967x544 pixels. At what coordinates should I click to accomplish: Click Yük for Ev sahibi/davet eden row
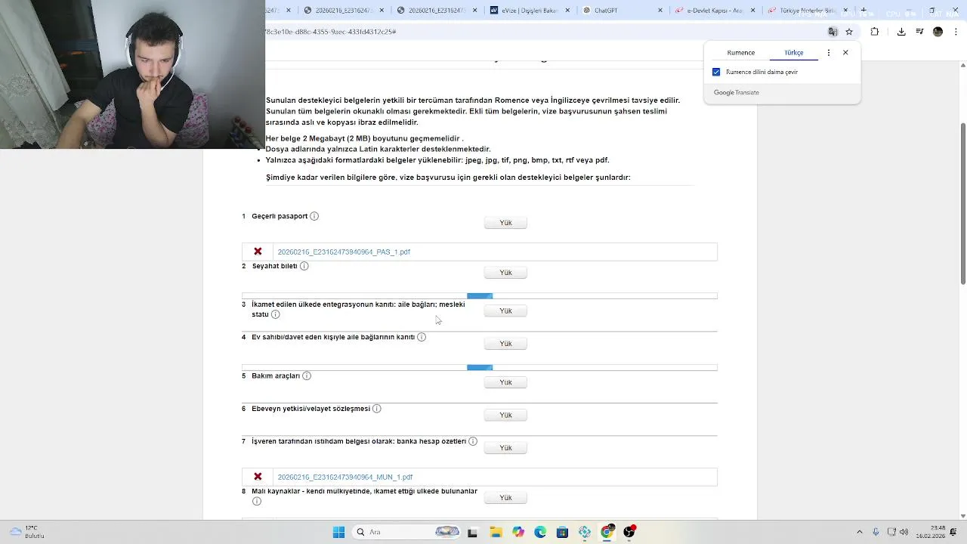[505, 344]
